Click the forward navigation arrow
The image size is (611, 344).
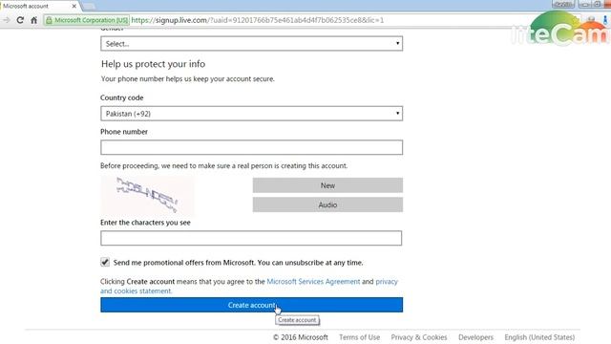click(7, 20)
